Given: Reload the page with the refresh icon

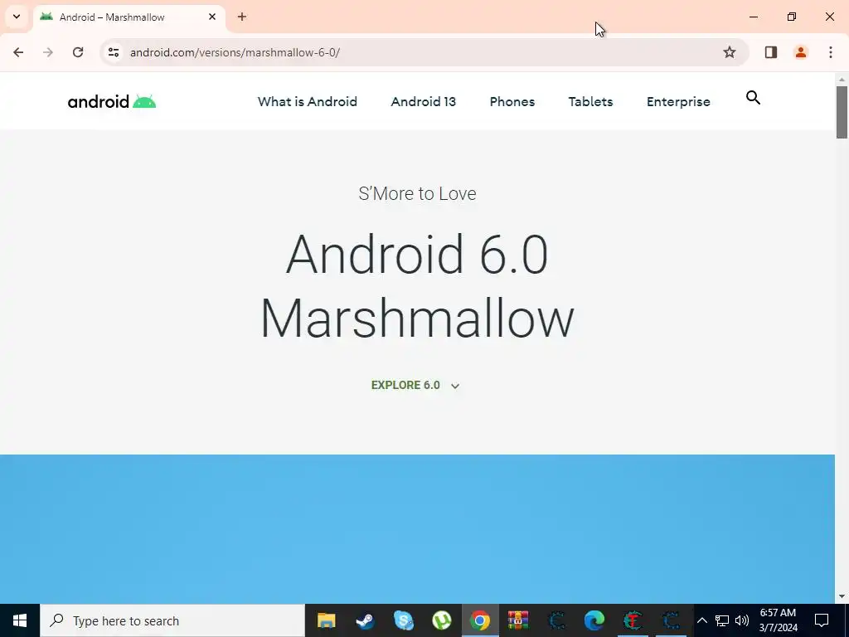Looking at the screenshot, I should tap(78, 52).
